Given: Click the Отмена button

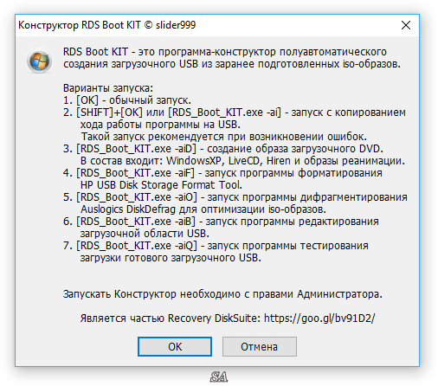Looking at the screenshot, I should tap(259, 346).
